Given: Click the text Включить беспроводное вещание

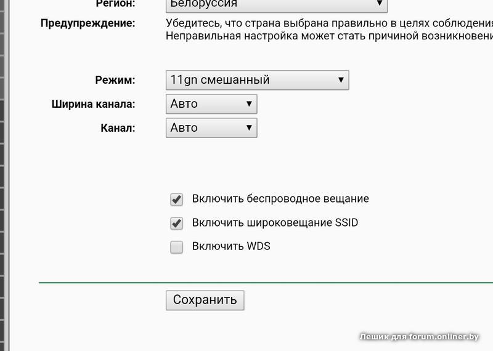Looking at the screenshot, I should [x=280, y=199].
